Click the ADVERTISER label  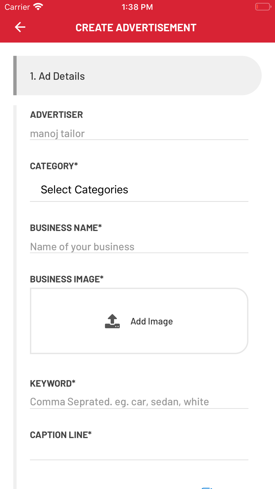click(x=56, y=114)
